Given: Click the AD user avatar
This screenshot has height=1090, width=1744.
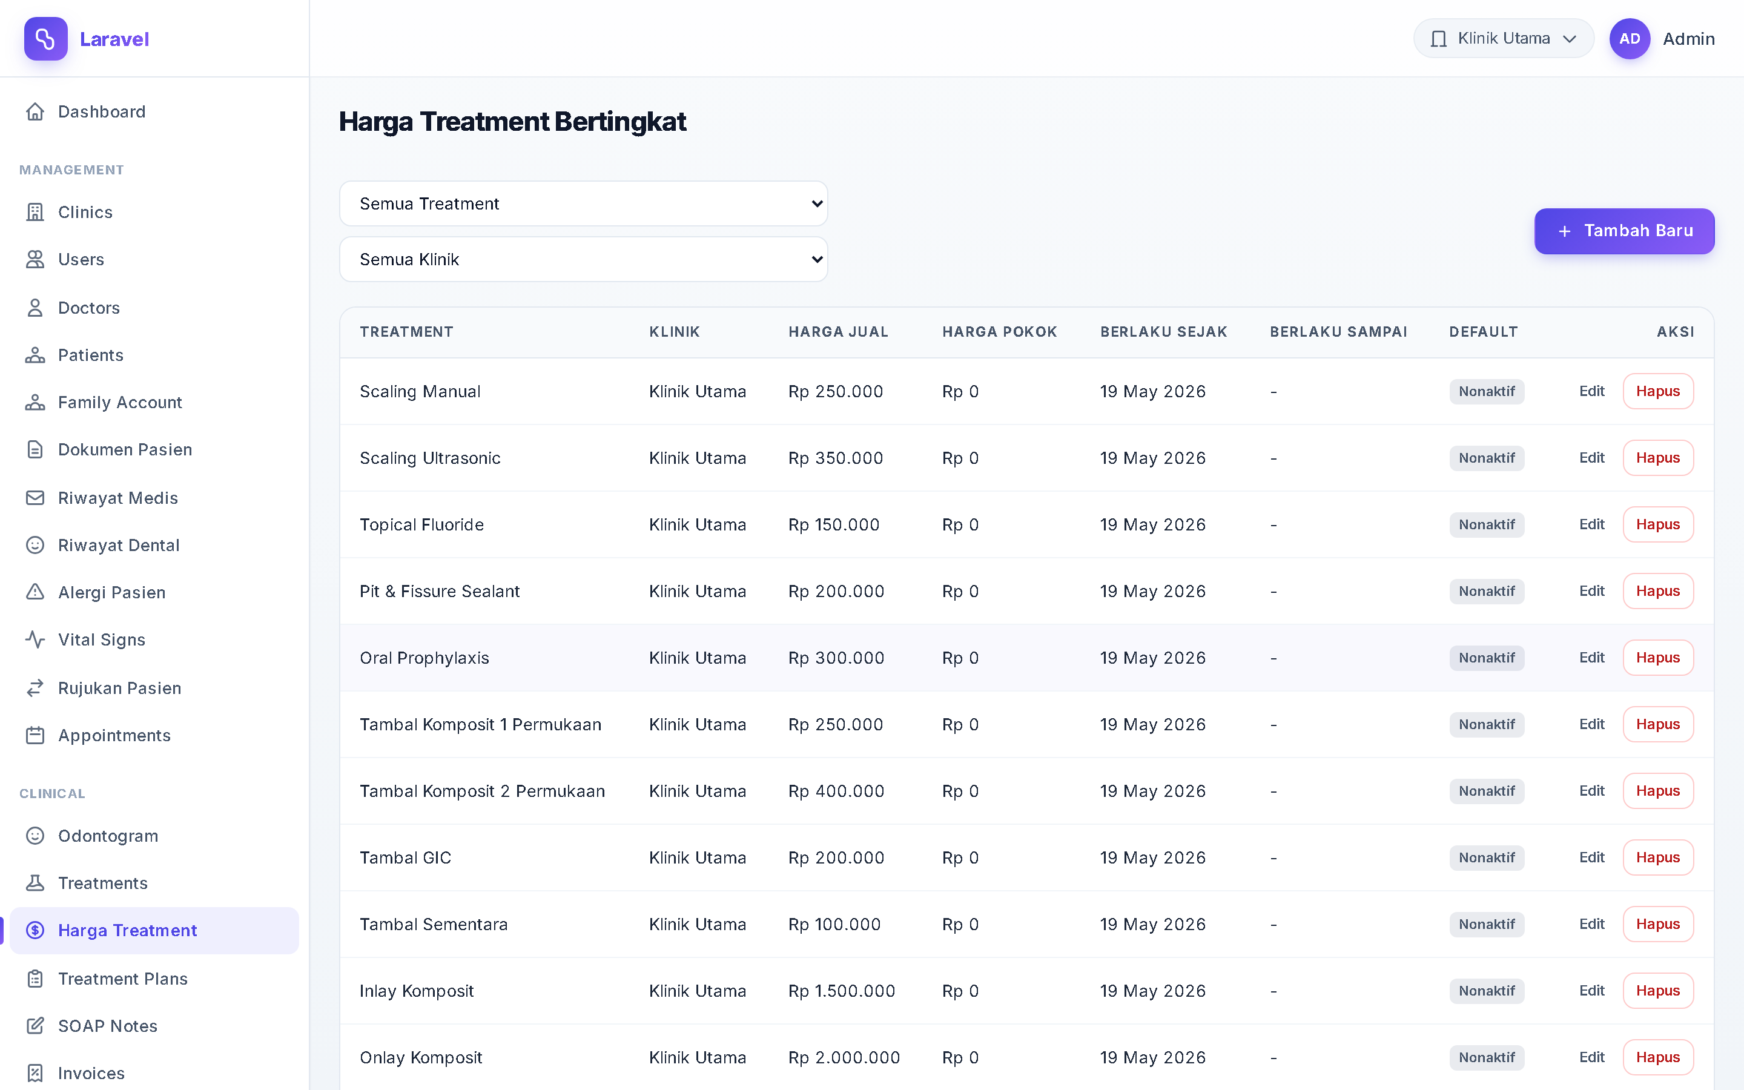Looking at the screenshot, I should [x=1630, y=39].
